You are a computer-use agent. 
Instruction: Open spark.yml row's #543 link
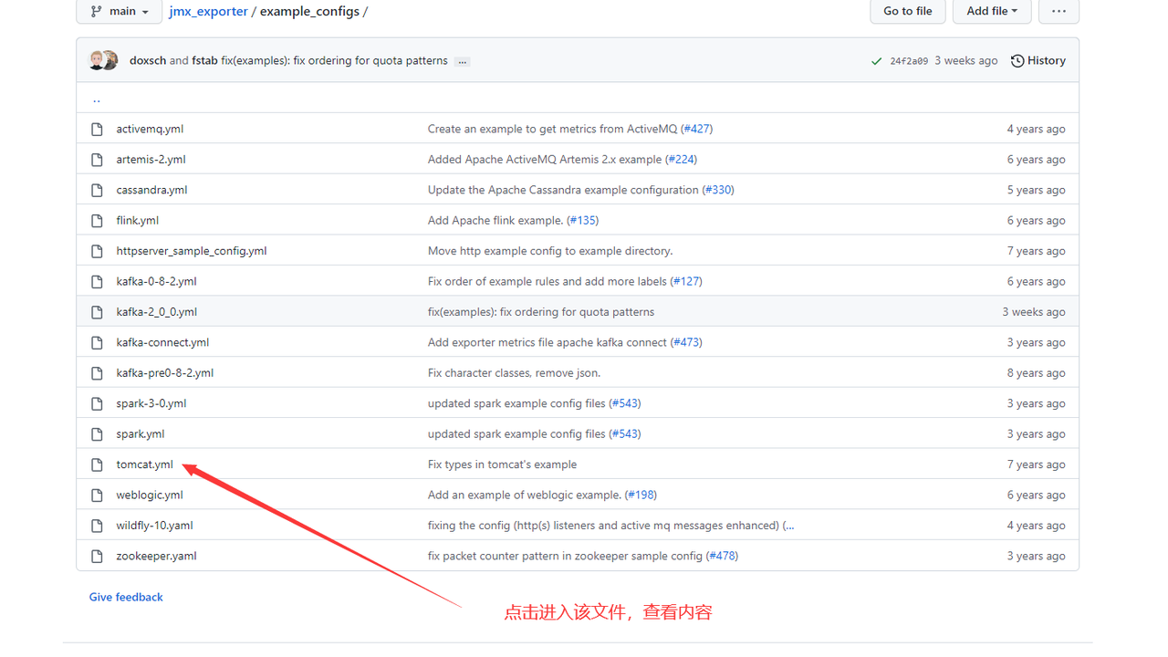tap(625, 433)
